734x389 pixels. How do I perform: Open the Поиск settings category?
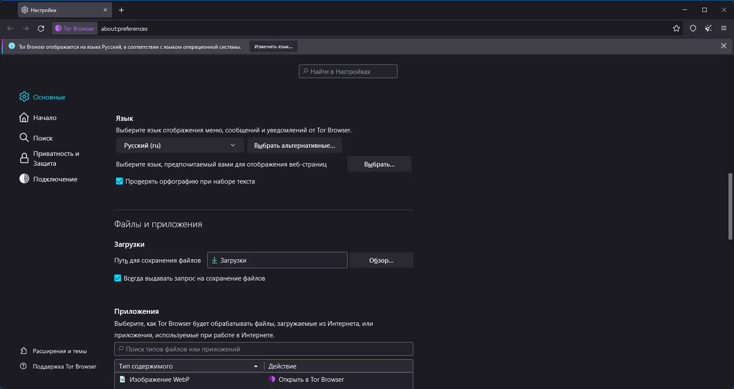click(x=36, y=138)
